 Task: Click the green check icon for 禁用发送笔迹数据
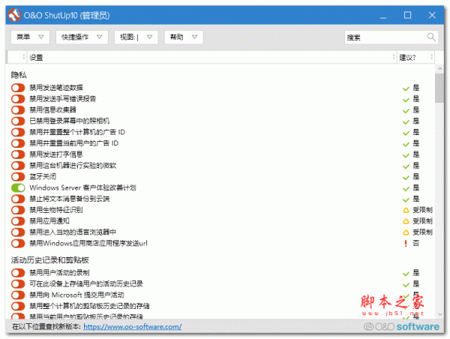point(406,88)
